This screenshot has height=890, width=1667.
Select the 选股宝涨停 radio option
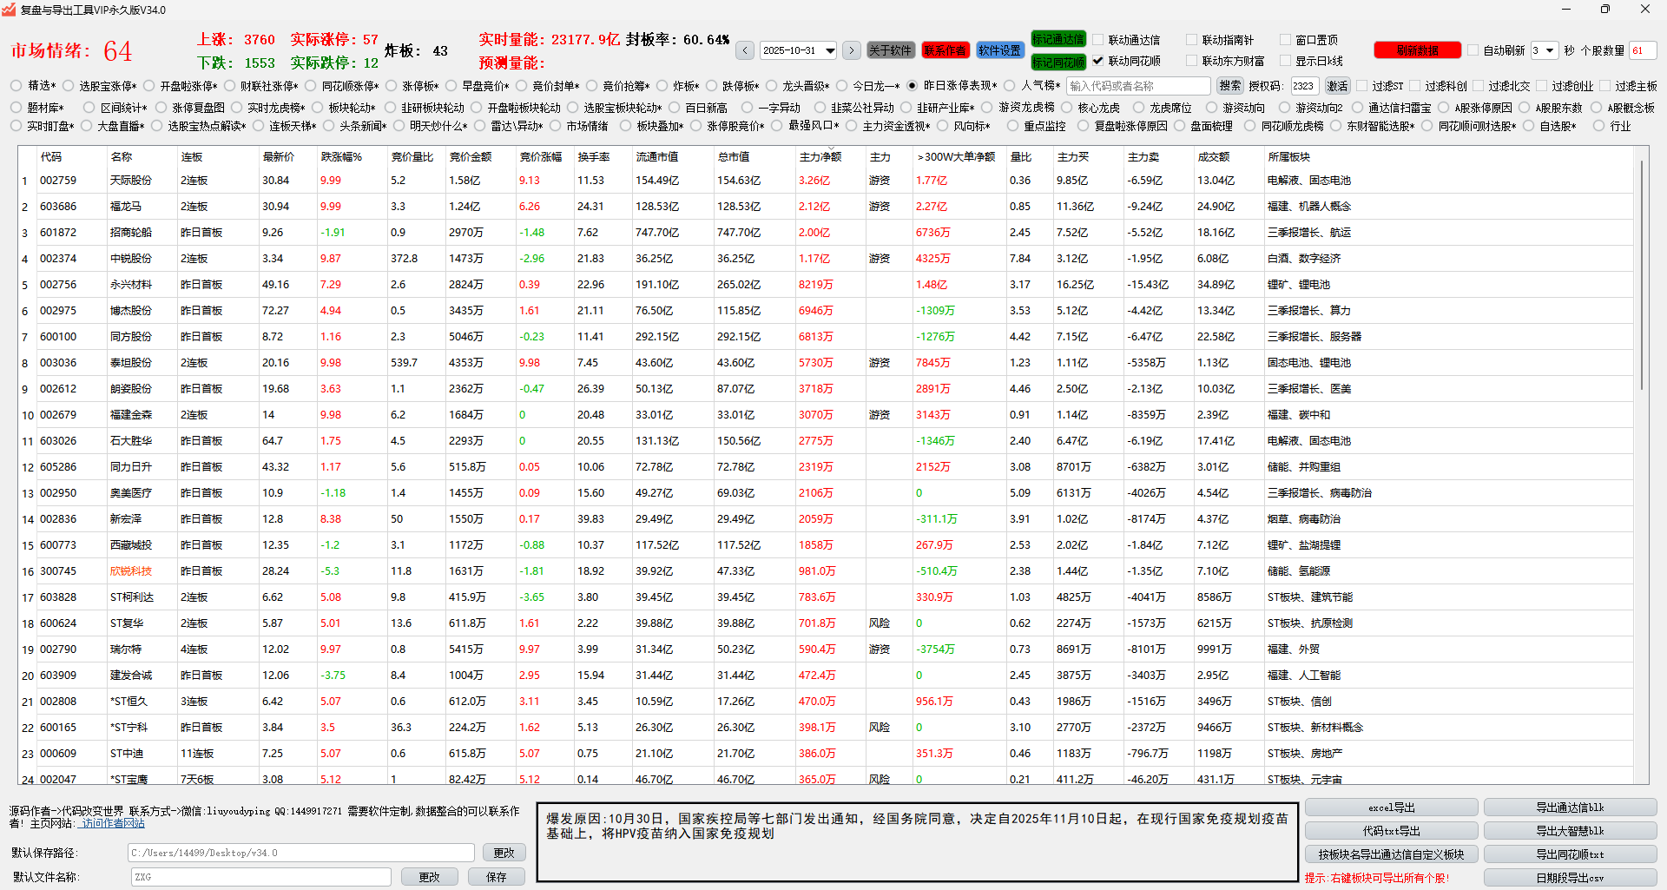tap(69, 86)
